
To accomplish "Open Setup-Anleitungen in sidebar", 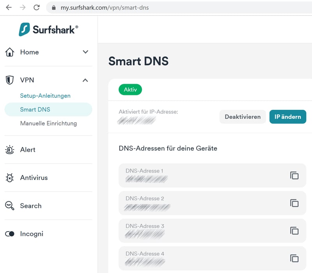I will tap(45, 95).
